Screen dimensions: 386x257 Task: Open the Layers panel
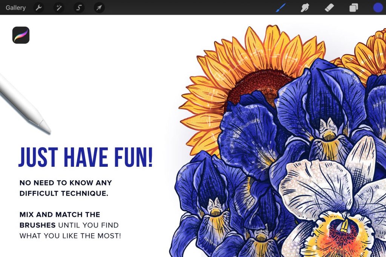pyautogui.click(x=354, y=8)
